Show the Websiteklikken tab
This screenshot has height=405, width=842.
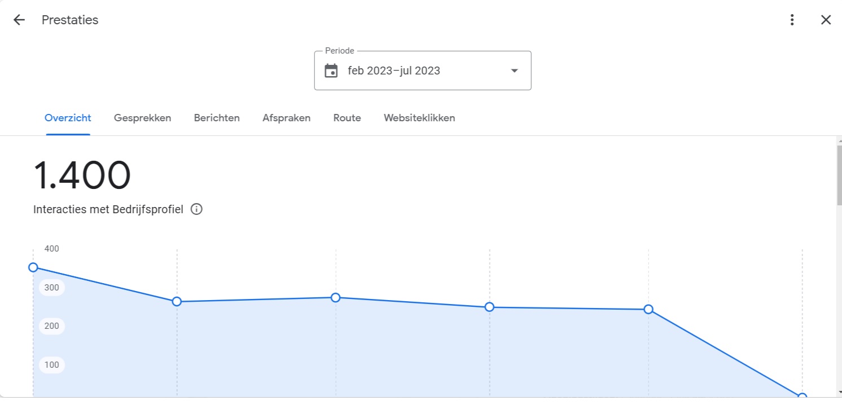click(419, 118)
